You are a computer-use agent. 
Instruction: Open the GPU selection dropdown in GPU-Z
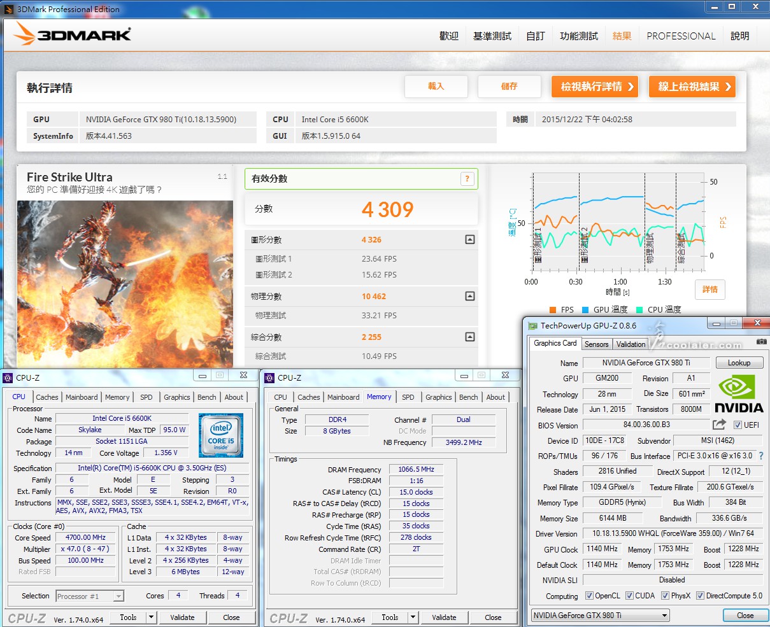pos(600,616)
